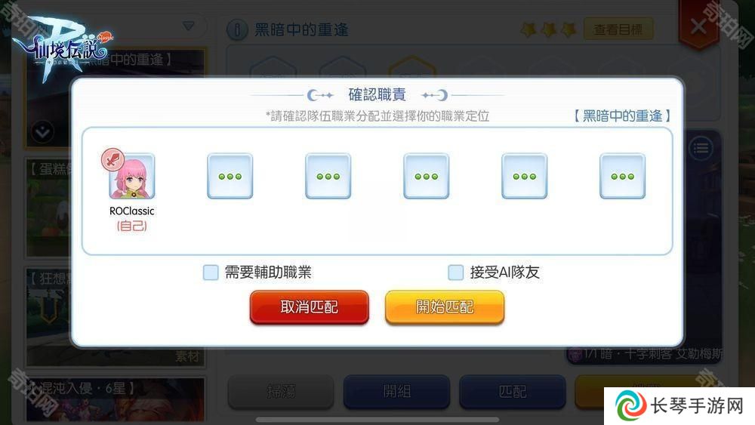The width and height of the screenshot is (755, 425).
Task: Close the dungeon panel with X
Action: point(698,26)
